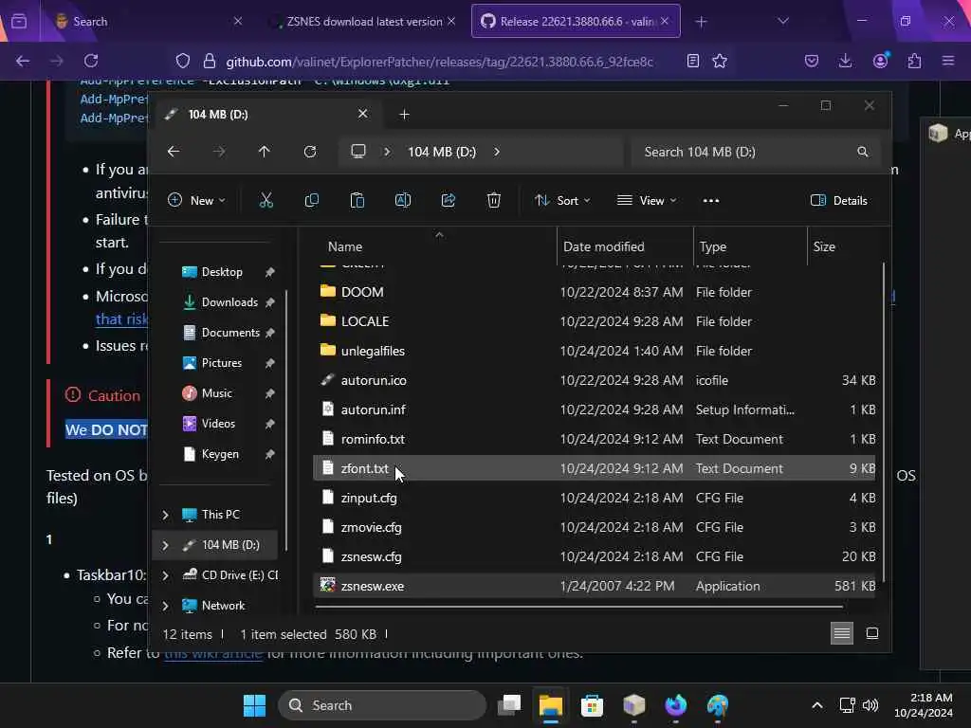
Task: Open Firefox list all tabs dropdown
Action: [783, 21]
